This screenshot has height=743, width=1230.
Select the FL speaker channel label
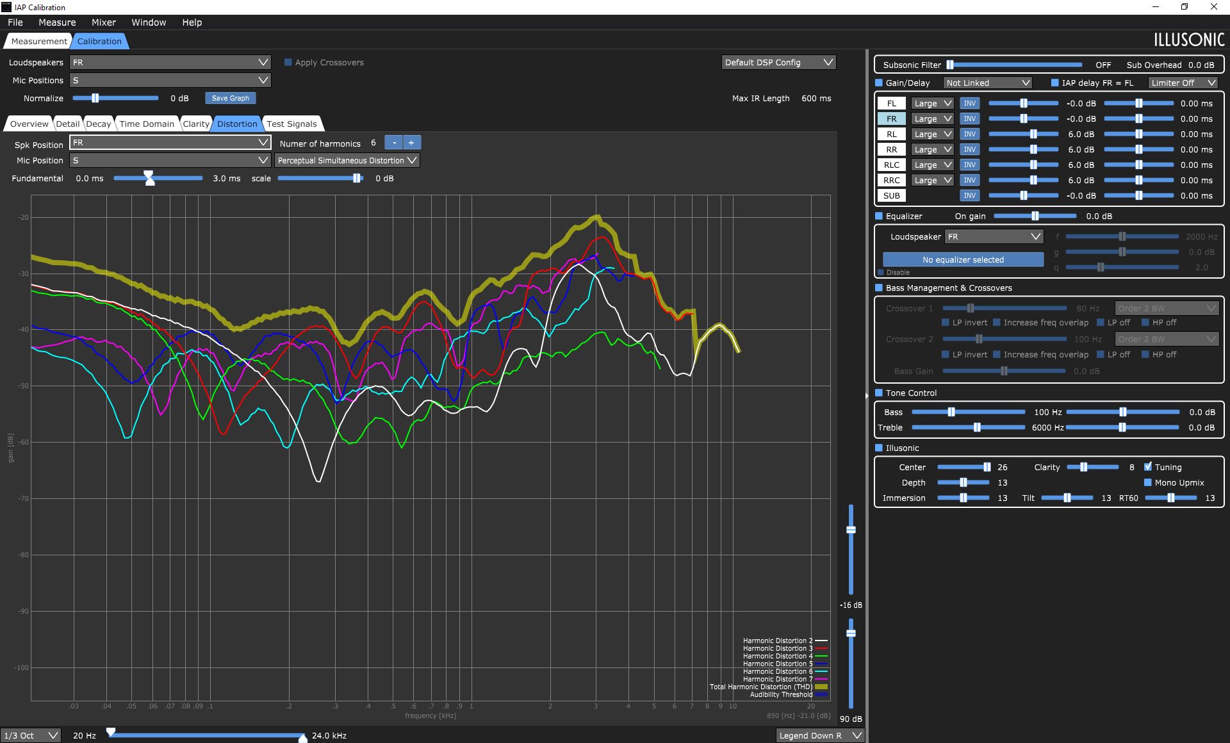coord(891,103)
